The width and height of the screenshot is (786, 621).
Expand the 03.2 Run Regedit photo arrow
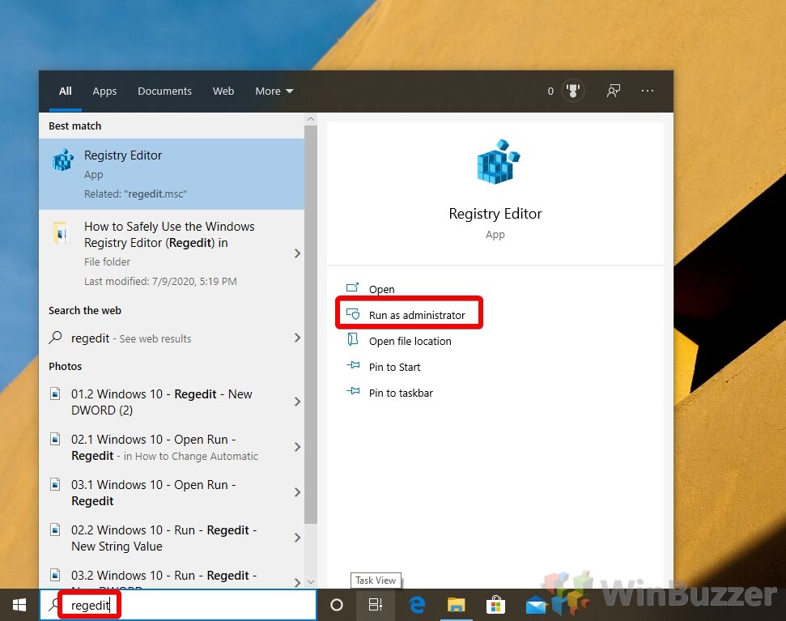[297, 582]
